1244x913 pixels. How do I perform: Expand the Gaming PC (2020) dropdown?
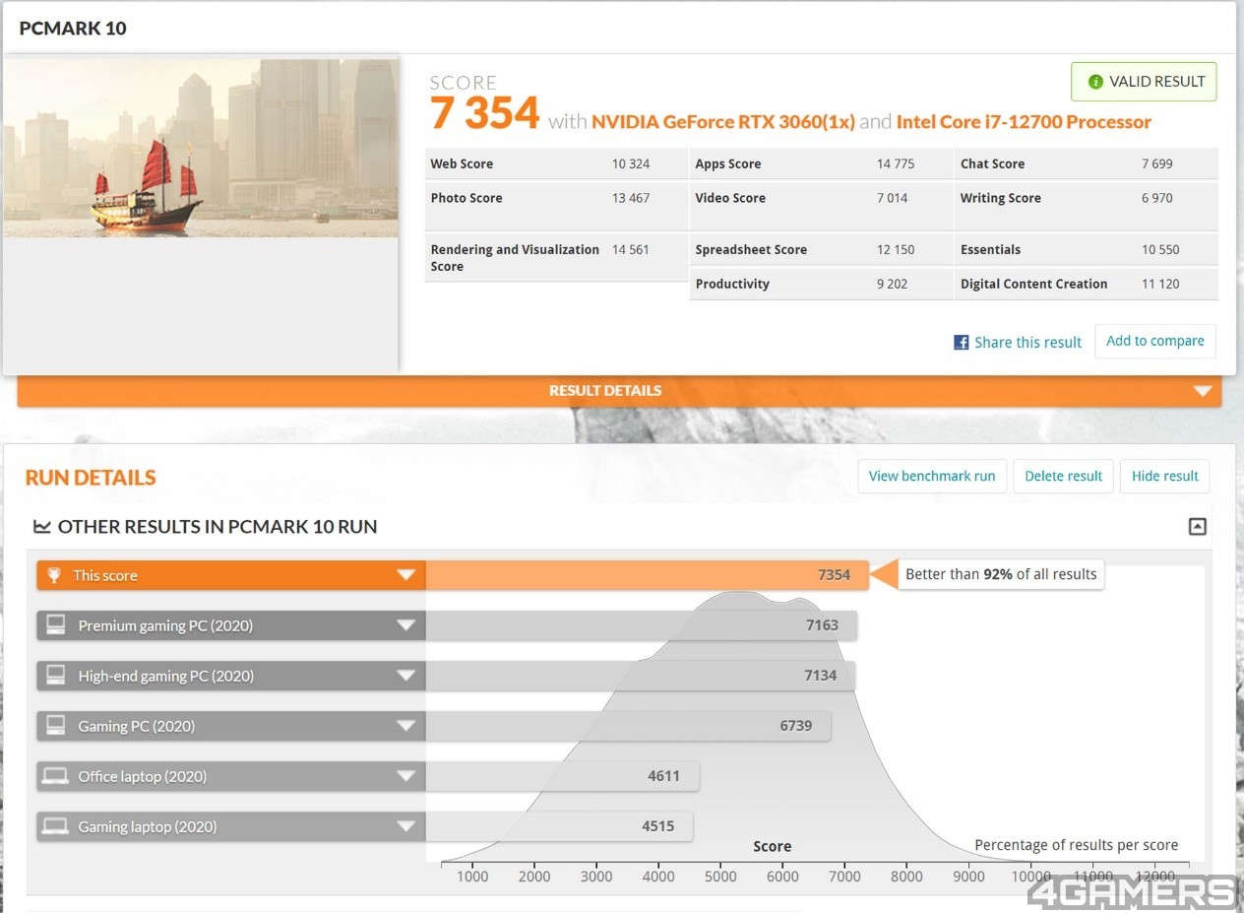(x=405, y=726)
